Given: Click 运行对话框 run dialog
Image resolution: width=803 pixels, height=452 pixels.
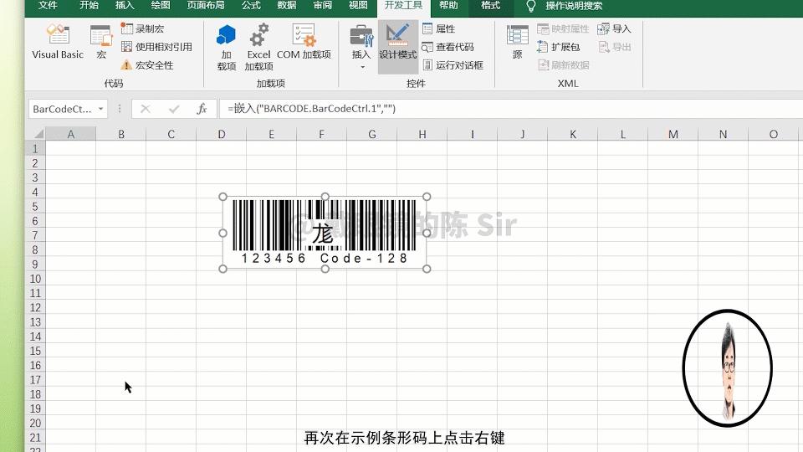Looking at the screenshot, I should pos(453,65).
